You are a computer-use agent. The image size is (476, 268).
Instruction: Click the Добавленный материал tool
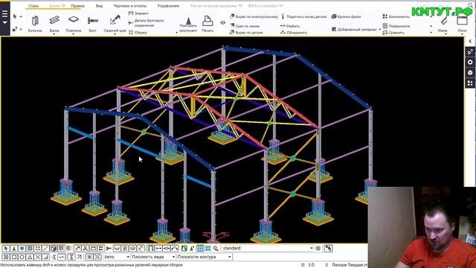pos(354,29)
